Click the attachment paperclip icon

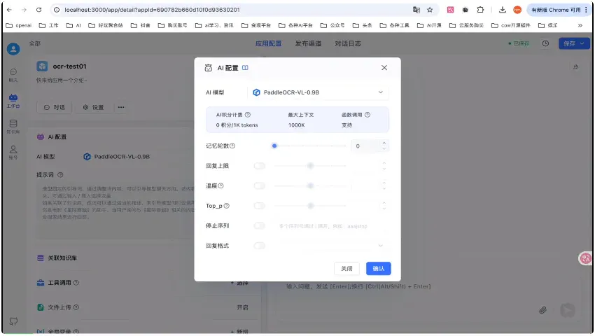542,310
